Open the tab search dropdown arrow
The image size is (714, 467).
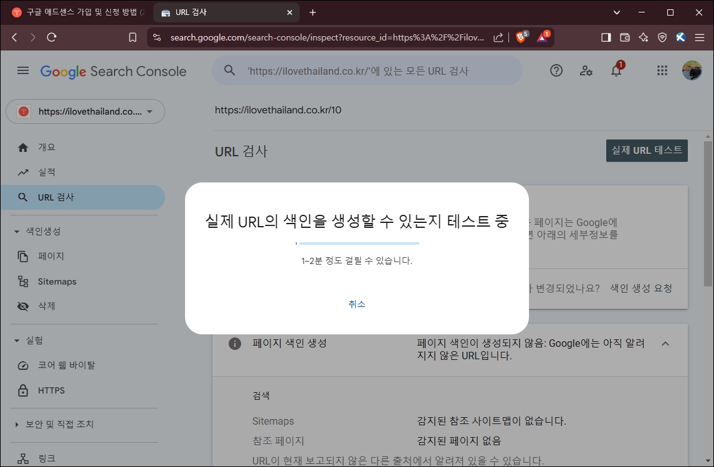click(617, 12)
